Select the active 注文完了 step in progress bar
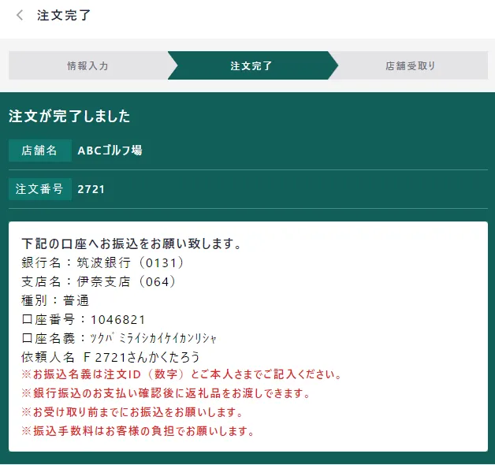 click(x=251, y=66)
